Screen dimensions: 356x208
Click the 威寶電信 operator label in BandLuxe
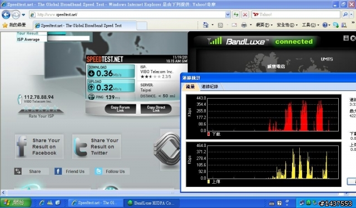[x=276, y=67]
